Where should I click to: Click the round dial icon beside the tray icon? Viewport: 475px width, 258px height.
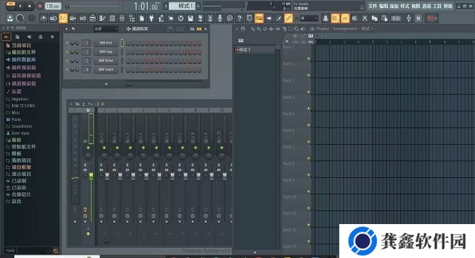20,18
